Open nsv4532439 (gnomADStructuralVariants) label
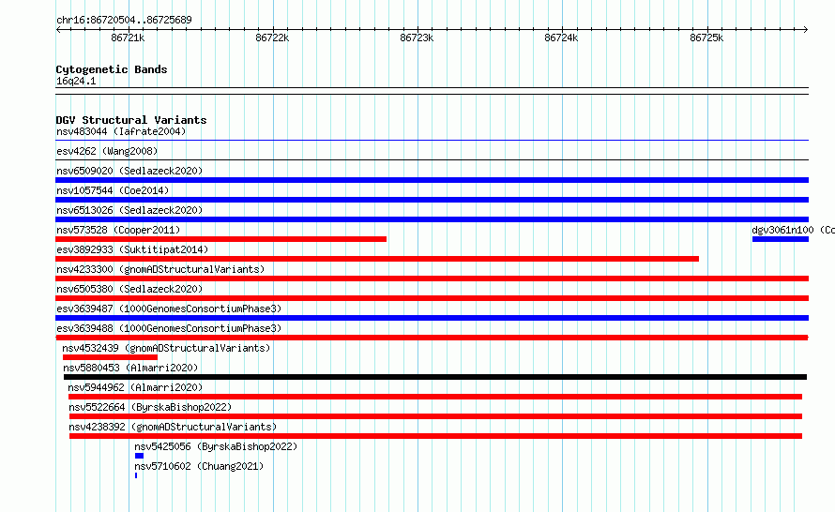 pos(166,348)
